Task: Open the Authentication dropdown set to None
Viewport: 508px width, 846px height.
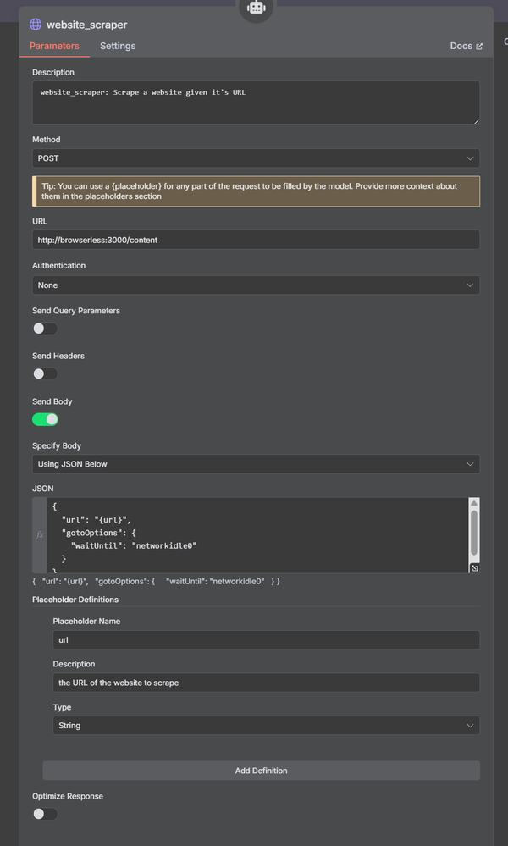Action: click(254, 285)
